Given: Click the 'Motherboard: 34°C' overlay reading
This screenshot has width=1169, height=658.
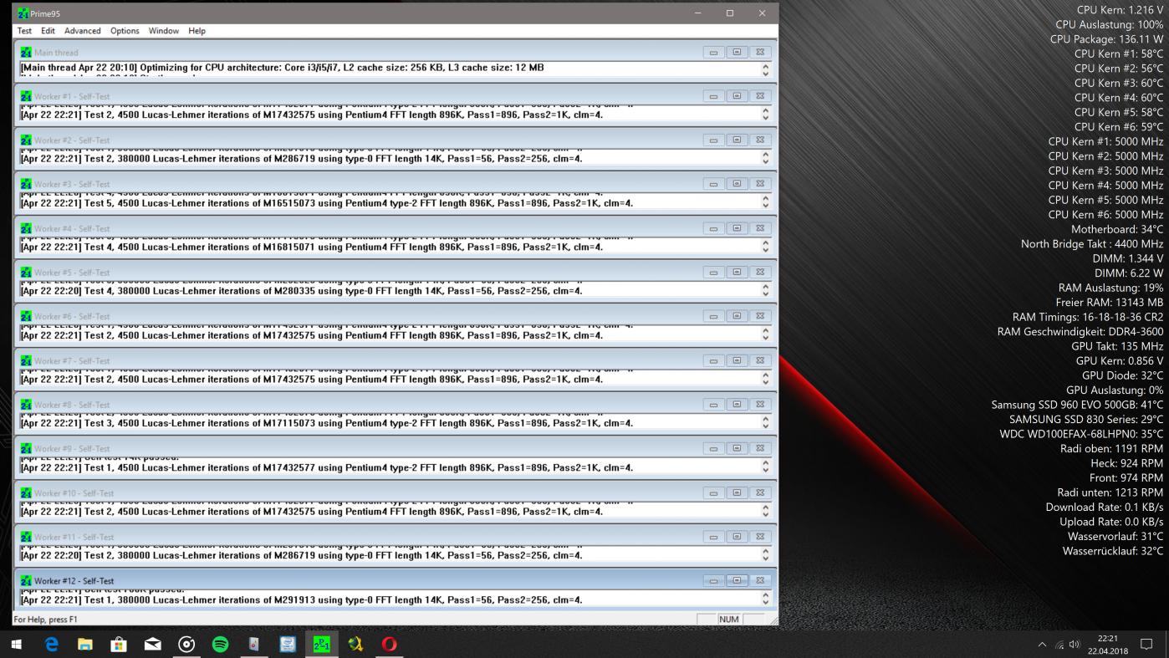Looking at the screenshot, I should (1117, 229).
